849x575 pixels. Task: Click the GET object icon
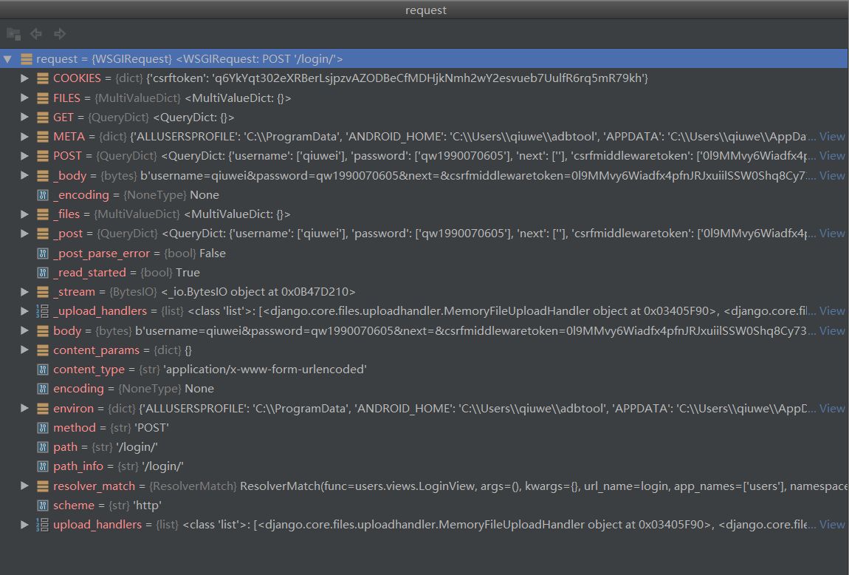[x=43, y=118]
